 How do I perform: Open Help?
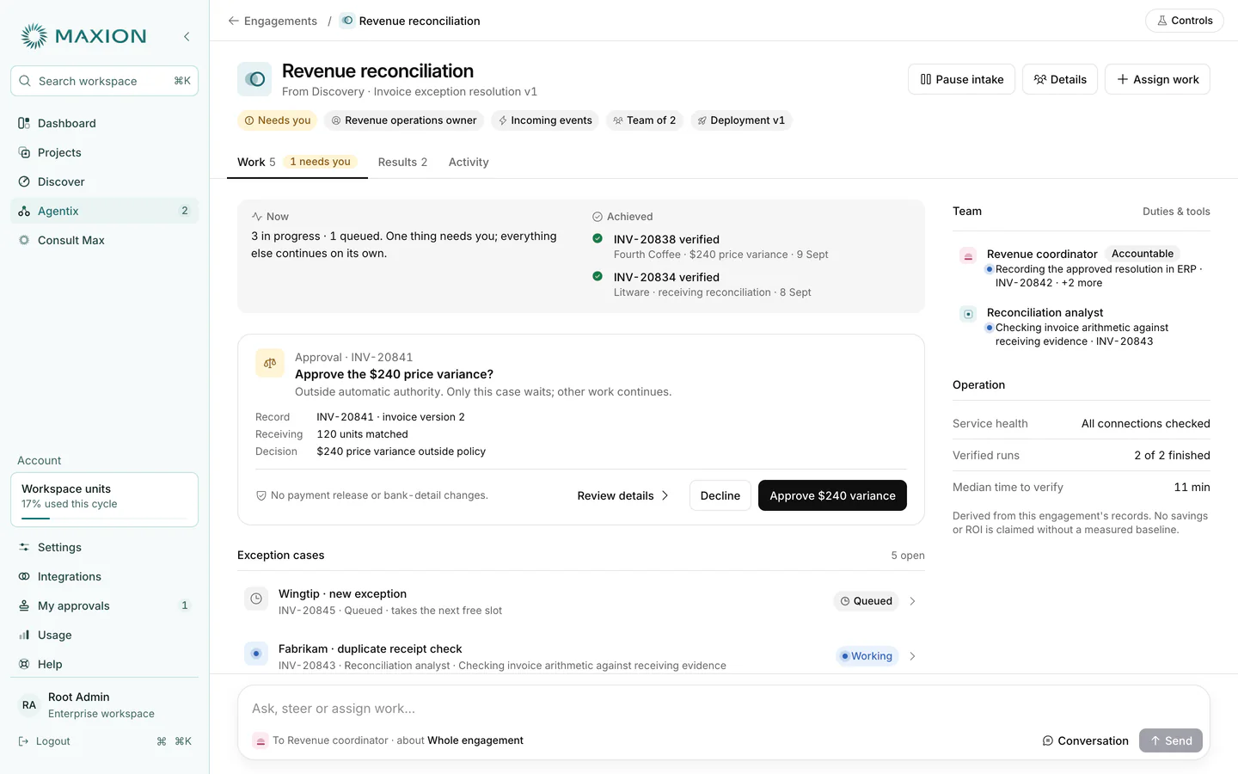pyautogui.click(x=104, y=664)
